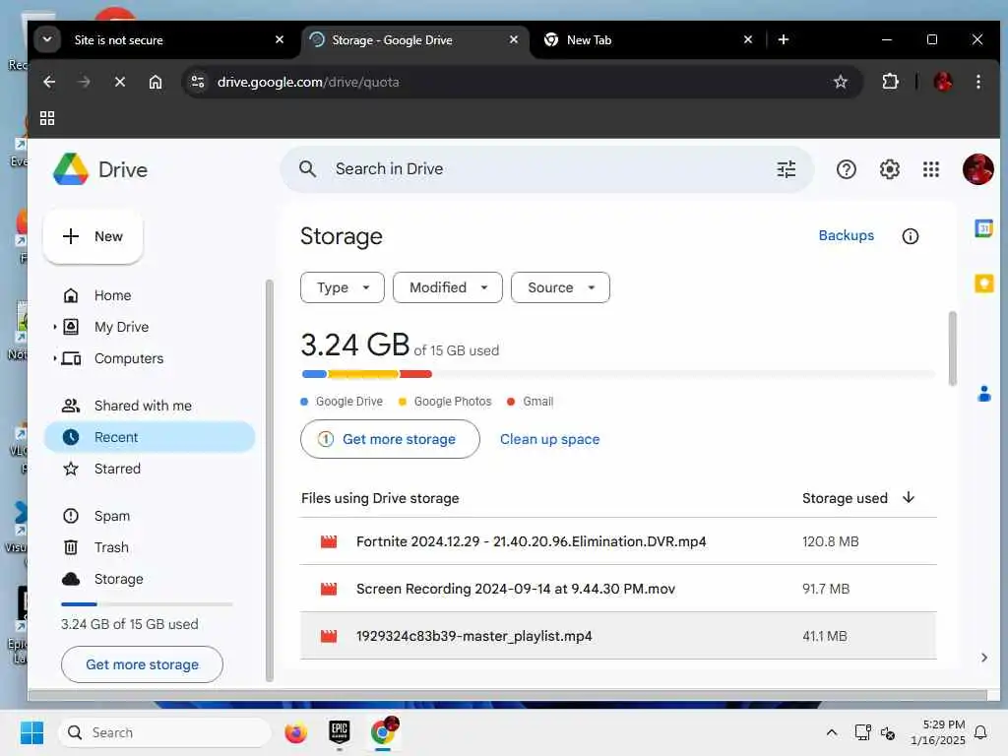Open the Windows Start menu

click(31, 732)
